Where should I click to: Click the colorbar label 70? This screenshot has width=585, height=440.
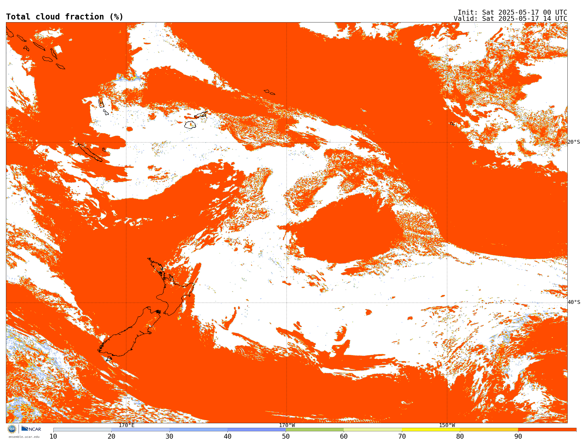pyautogui.click(x=402, y=436)
